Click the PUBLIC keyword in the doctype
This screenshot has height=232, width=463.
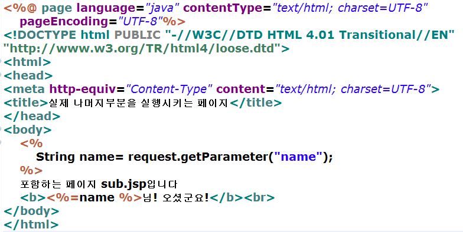(137, 35)
